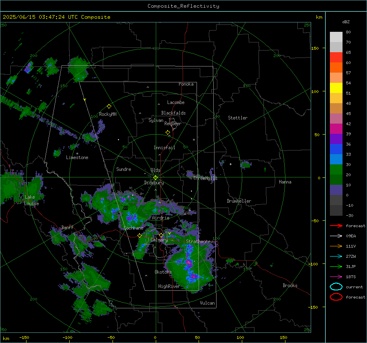Image resolution: width=367 pixels, height=343 pixels.
Task: Click the magenta 18TS arrow legend icon
Action: coord(336,277)
